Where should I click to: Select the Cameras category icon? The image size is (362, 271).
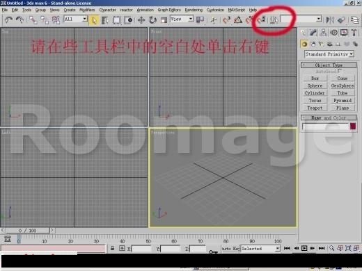coord(330,44)
